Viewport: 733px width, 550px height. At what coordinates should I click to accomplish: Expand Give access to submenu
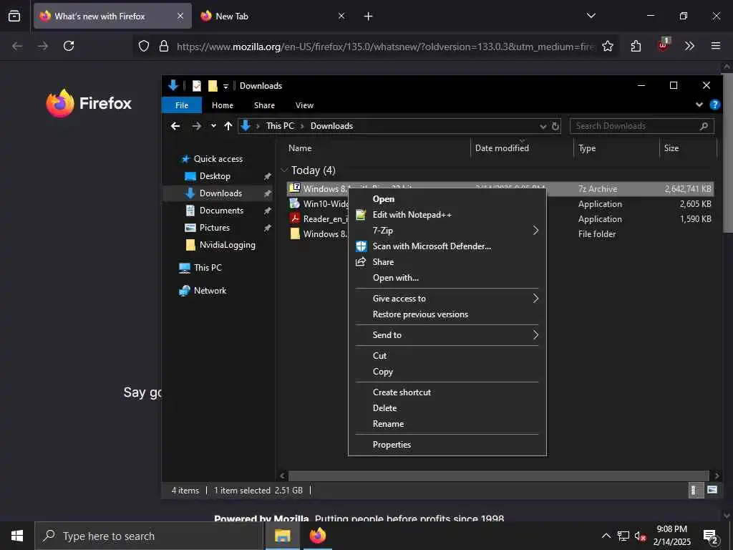447,299
